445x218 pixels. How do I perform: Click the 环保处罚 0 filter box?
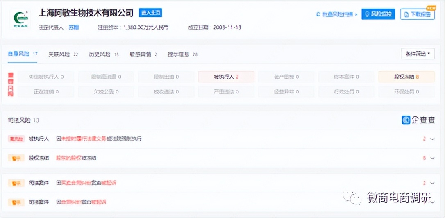point(406,92)
